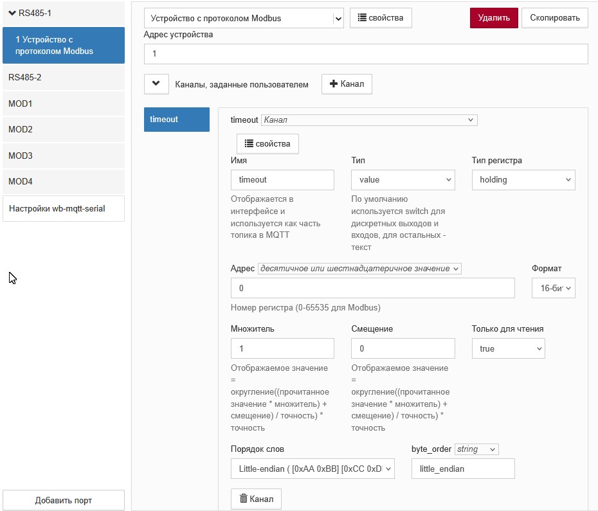
Task: Collapse user-defined channels section chevron
Action: 156,84
